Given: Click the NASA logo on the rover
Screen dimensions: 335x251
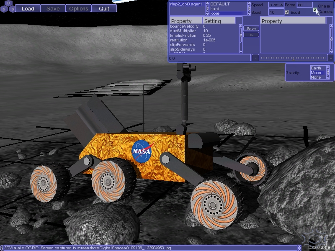Looking at the screenshot, I should [x=142, y=151].
